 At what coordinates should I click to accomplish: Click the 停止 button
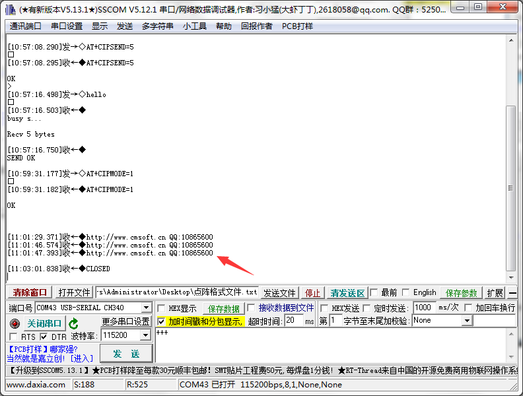point(312,293)
